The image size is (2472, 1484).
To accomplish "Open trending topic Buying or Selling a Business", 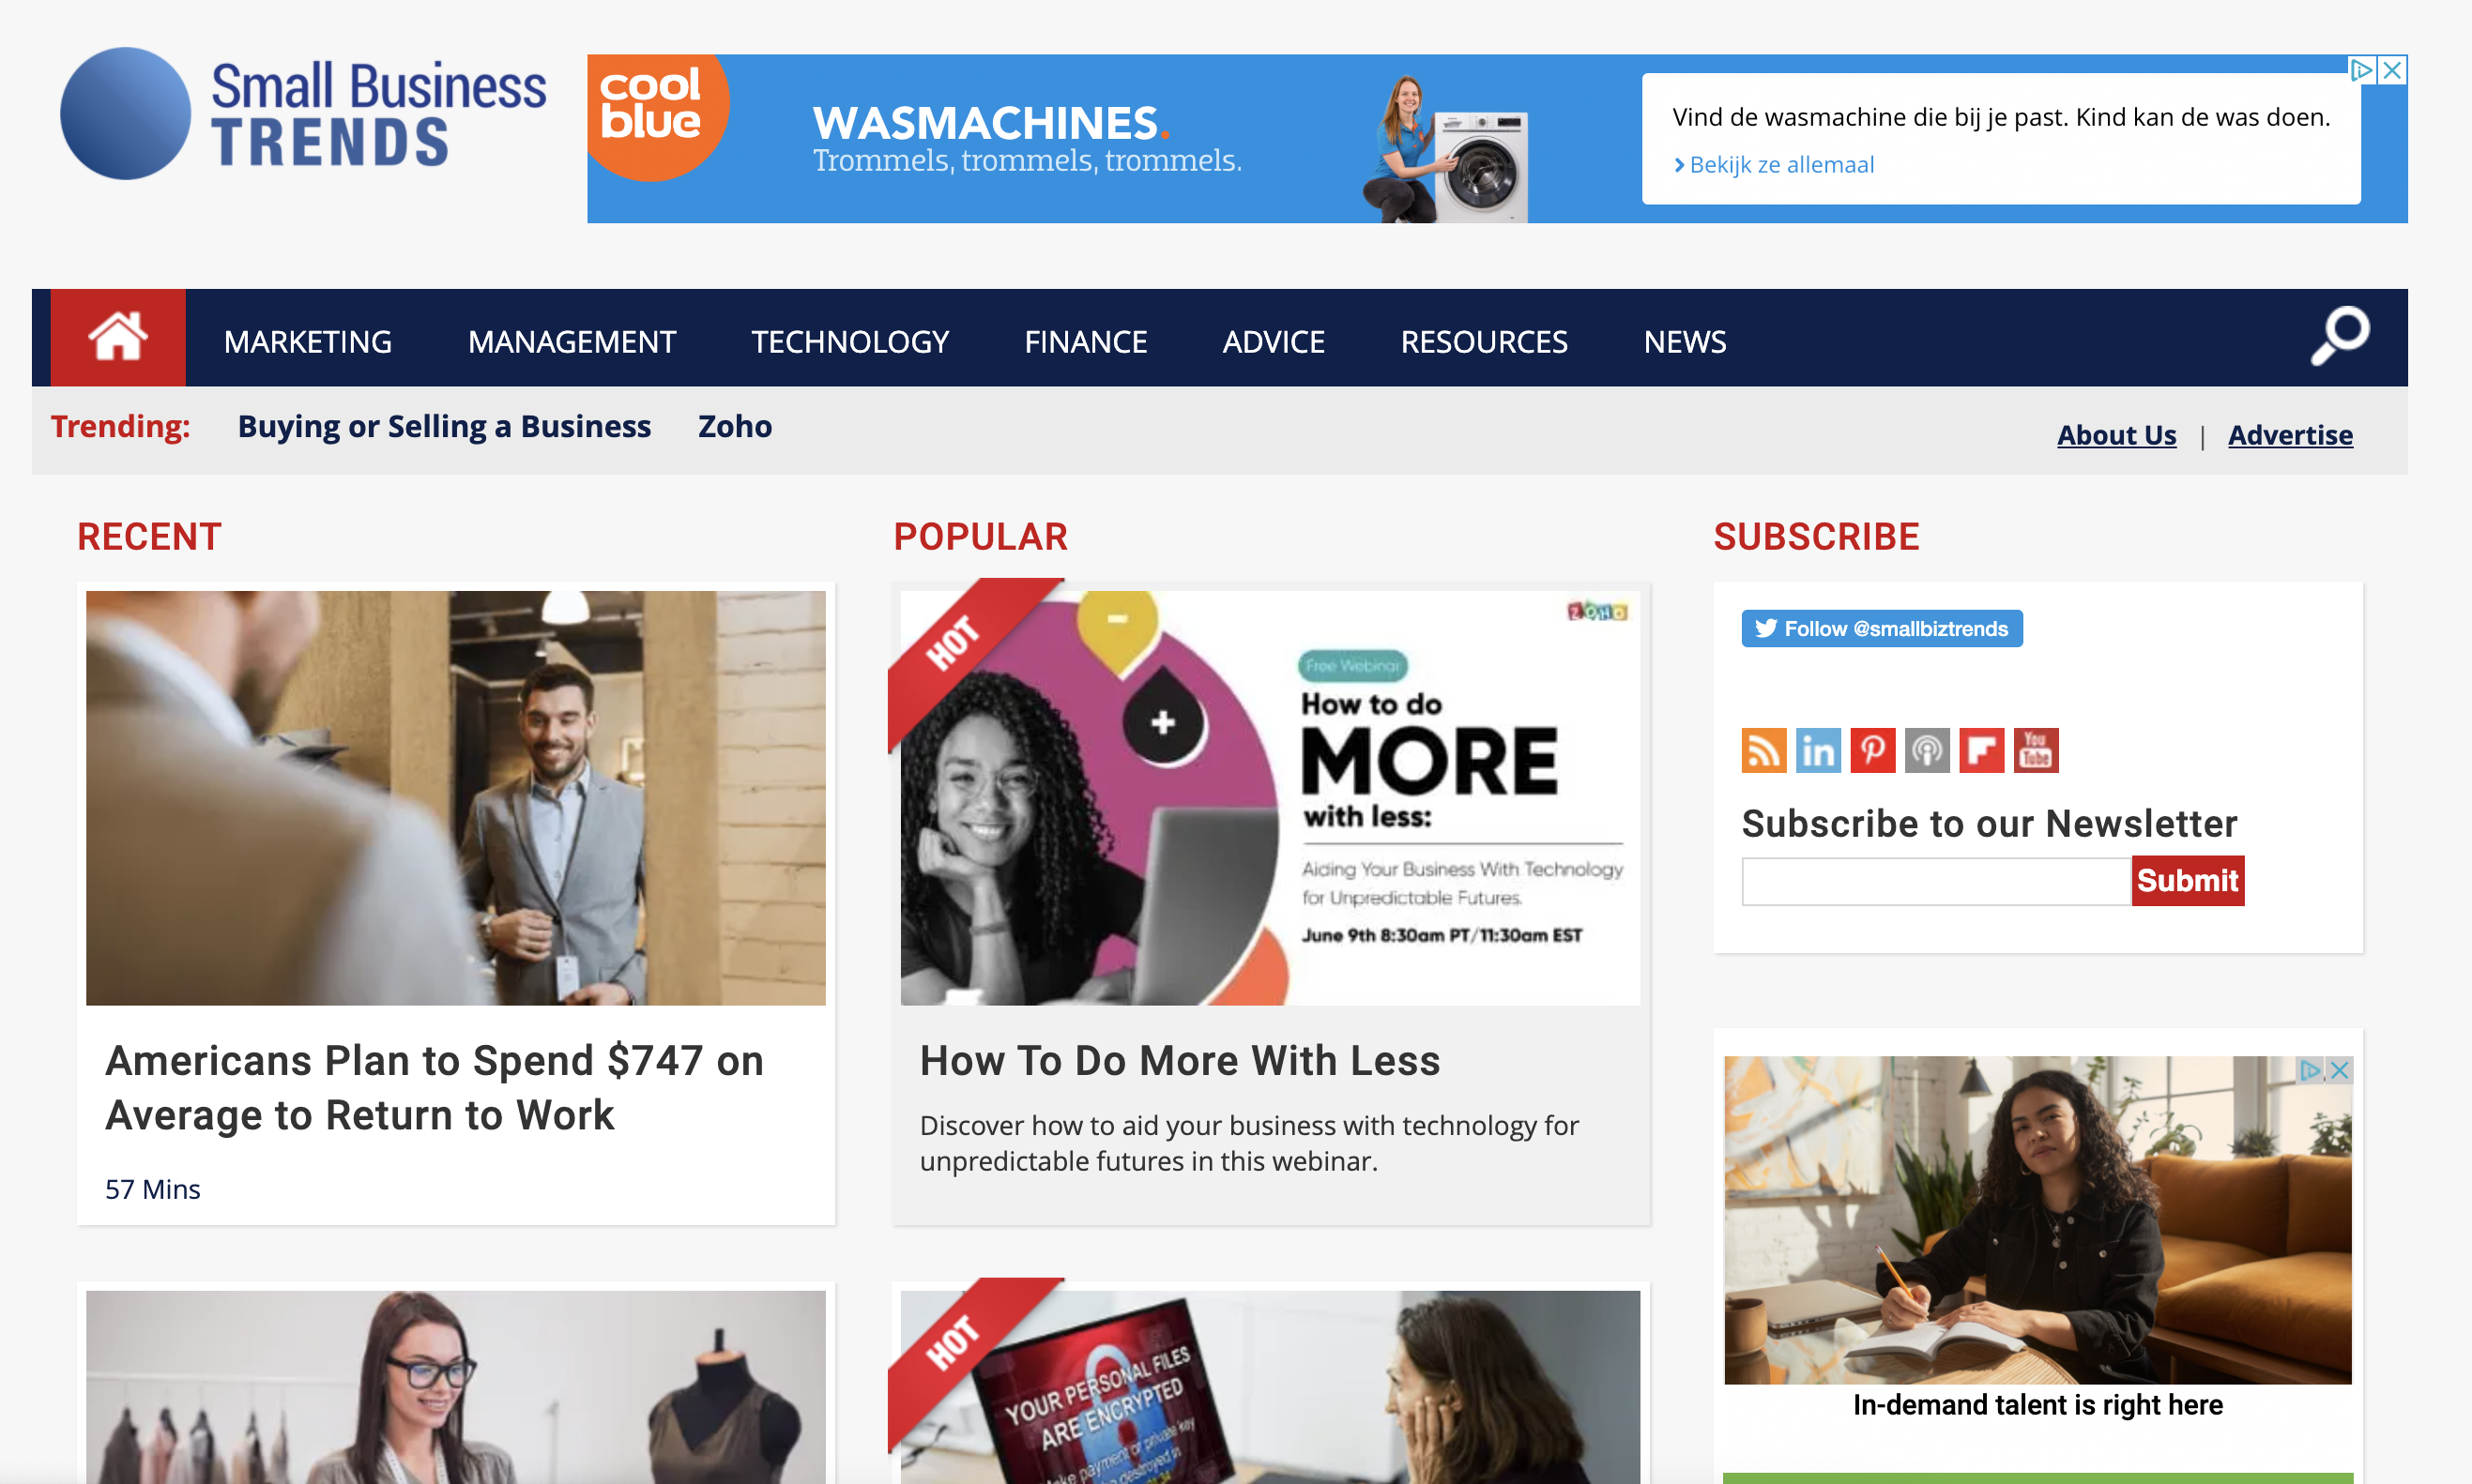I will pos(444,427).
